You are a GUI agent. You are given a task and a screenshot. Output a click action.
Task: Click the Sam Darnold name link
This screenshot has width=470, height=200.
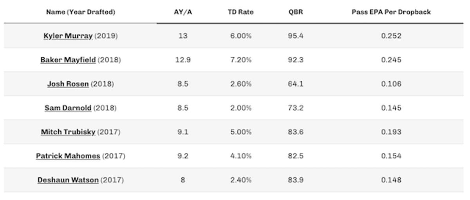[68, 108]
